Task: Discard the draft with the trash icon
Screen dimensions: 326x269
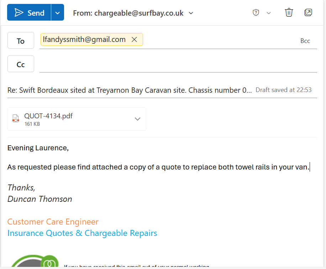Action: coord(289,13)
